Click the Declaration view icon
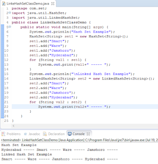Screen dimensions: 158x164 click(45, 134)
